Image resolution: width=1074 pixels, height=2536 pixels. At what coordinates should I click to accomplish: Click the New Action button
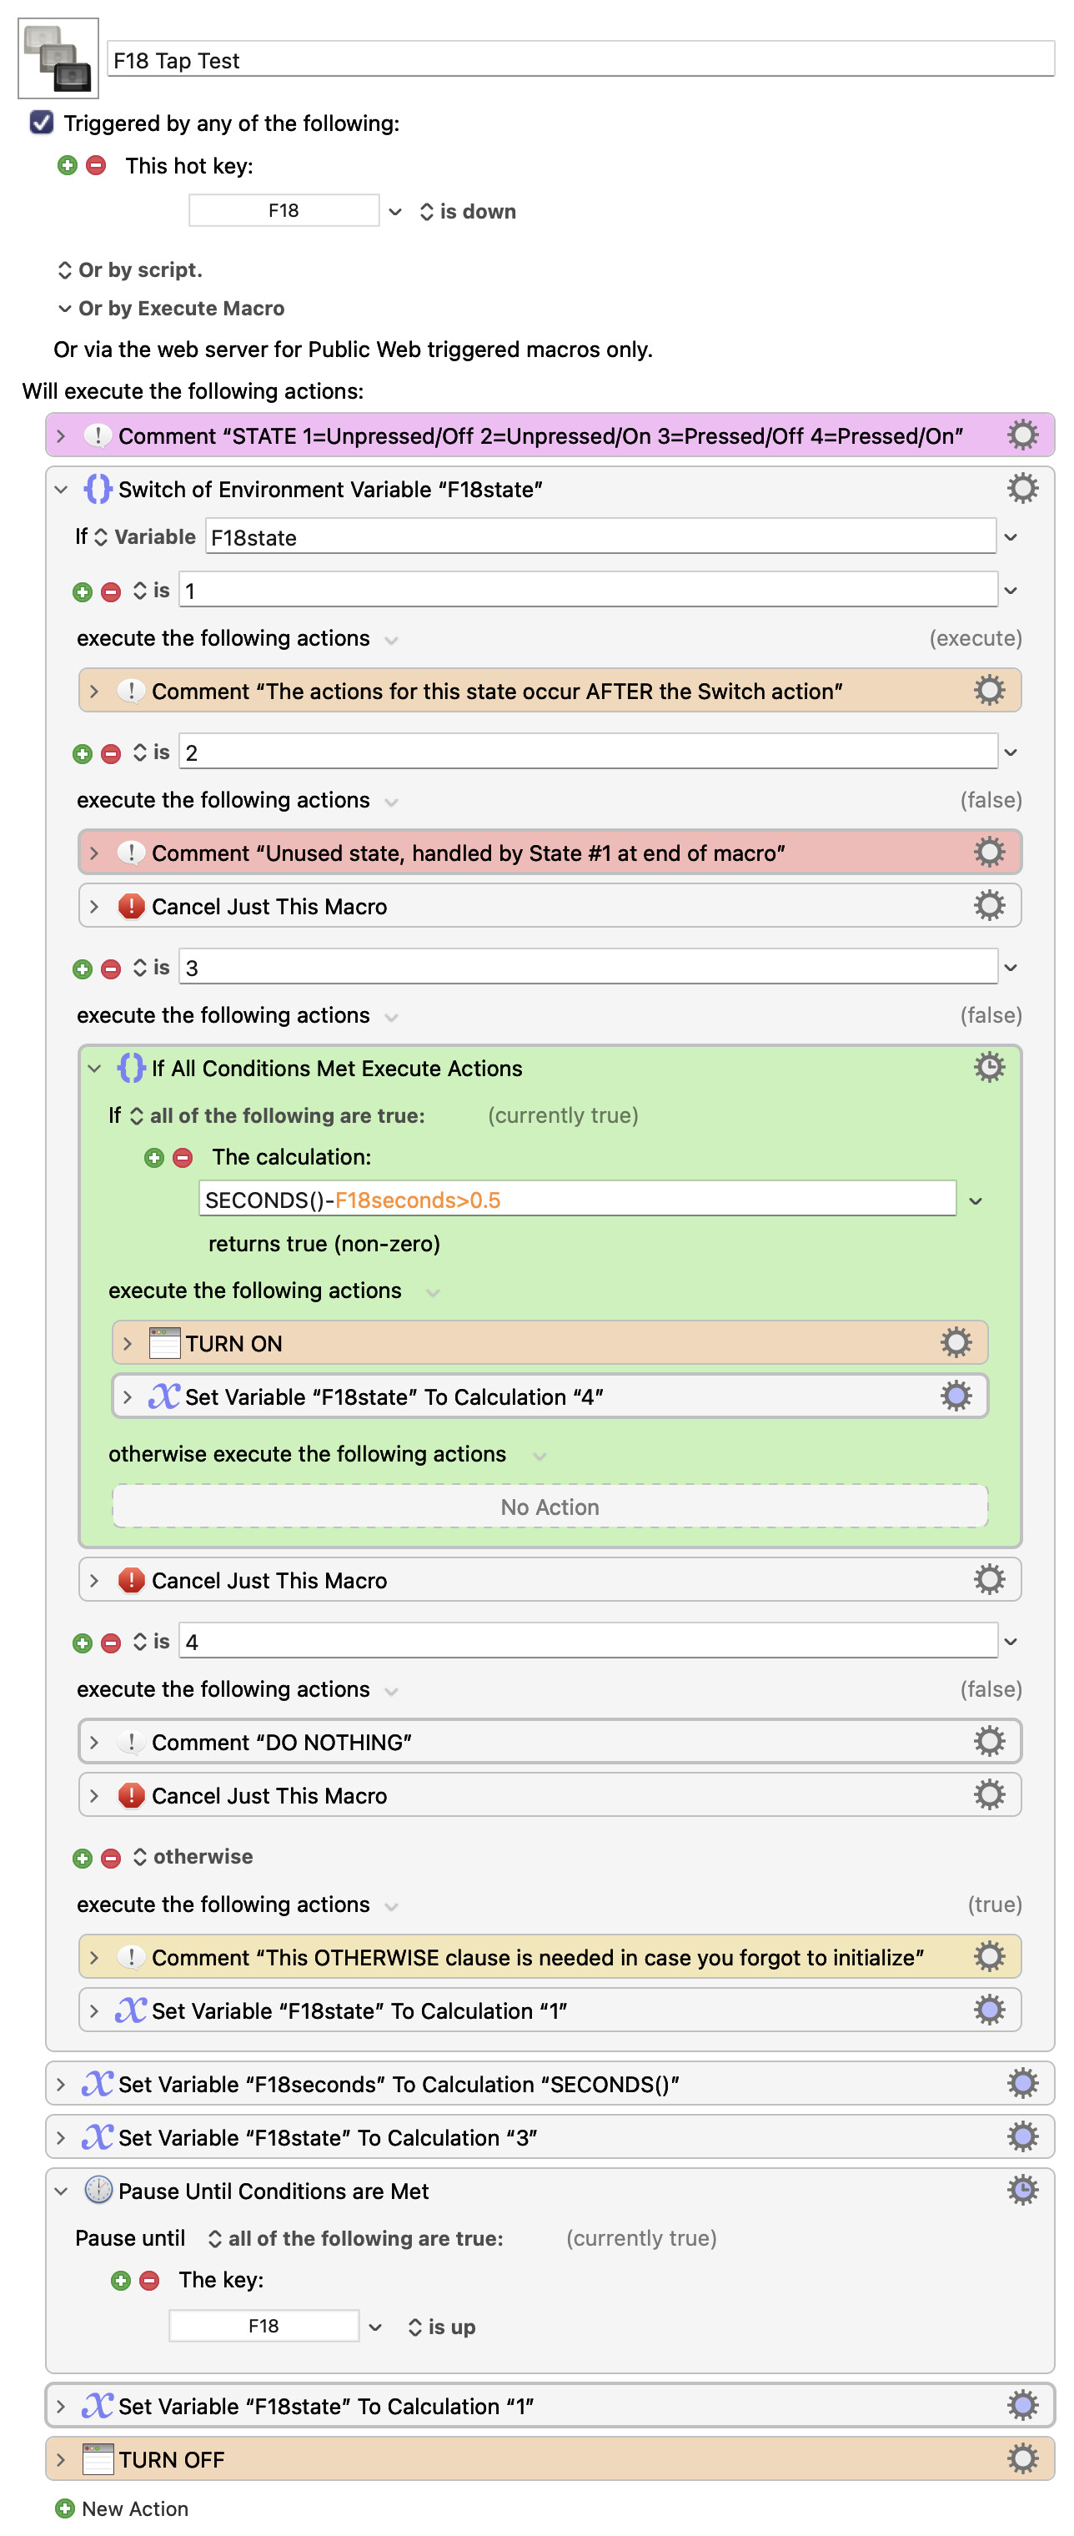click(x=122, y=2508)
